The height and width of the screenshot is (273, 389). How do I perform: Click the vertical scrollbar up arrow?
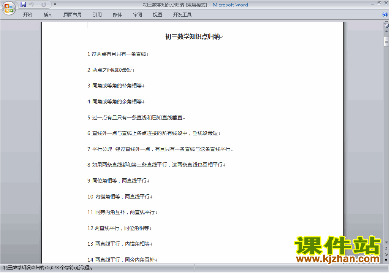(386, 32)
